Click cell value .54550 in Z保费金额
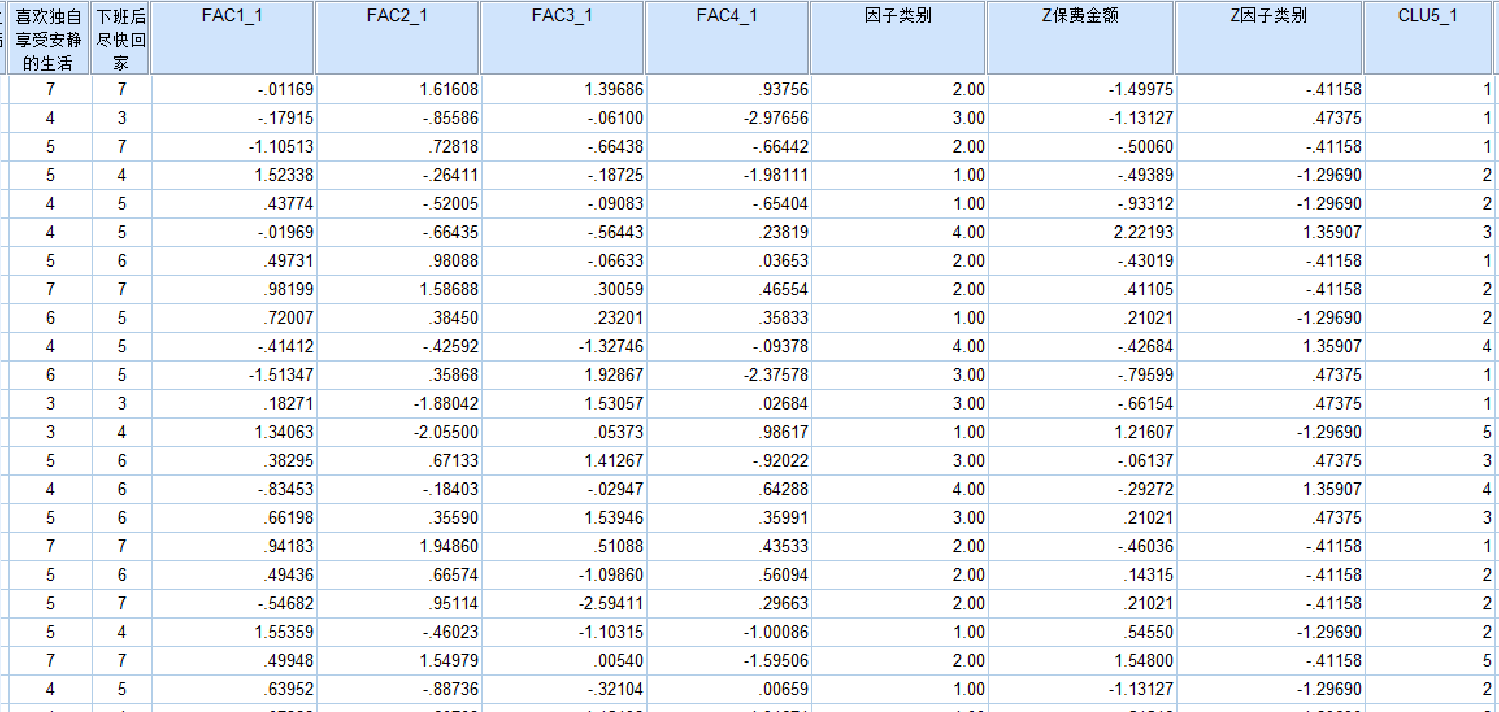 click(1081, 632)
